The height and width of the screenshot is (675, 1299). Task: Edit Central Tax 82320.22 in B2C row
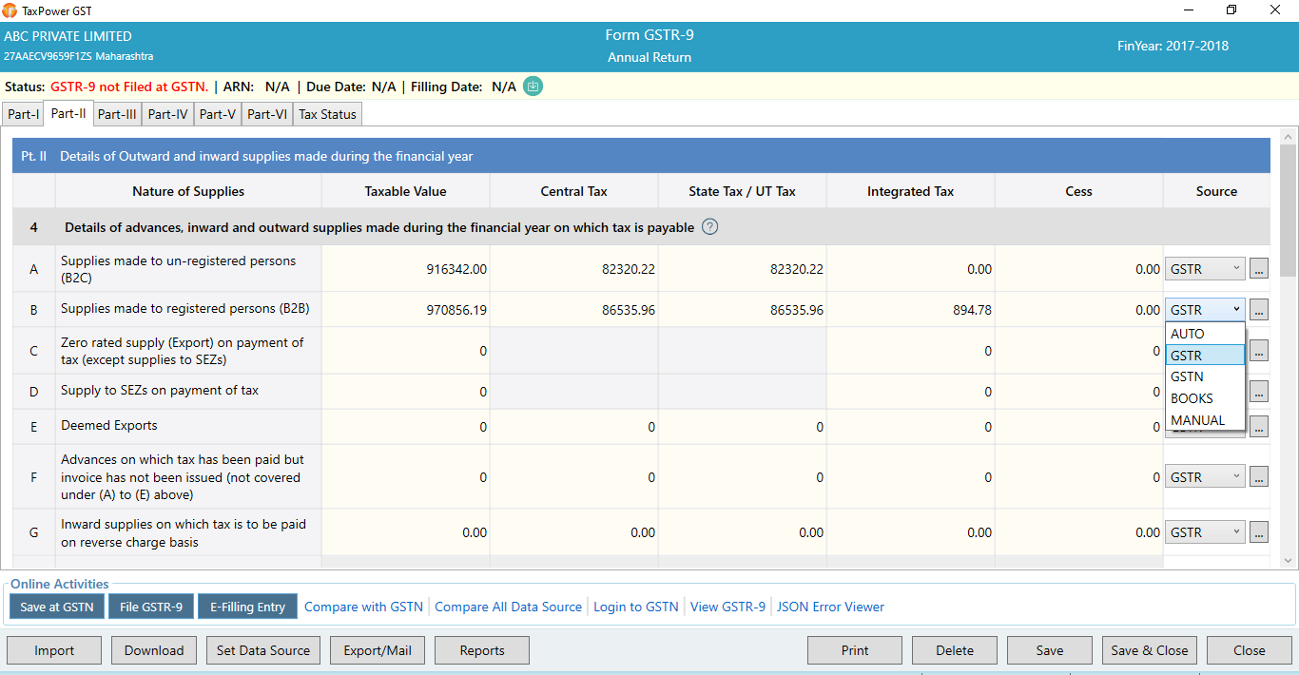[574, 269]
